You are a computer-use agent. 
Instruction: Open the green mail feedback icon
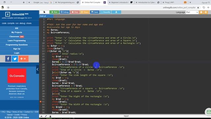208,112
